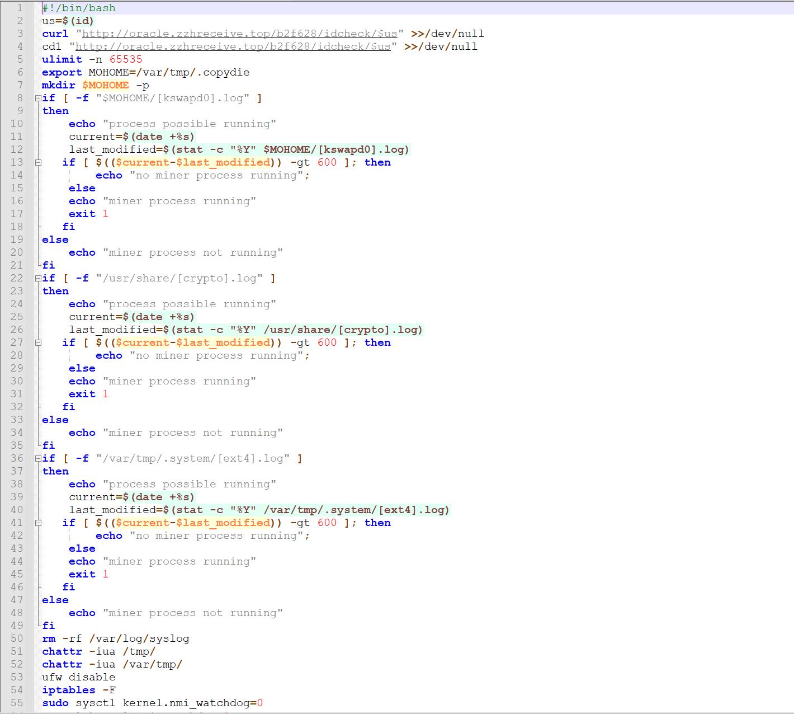Click "miner process not running" on line 20
This screenshot has width=794, height=714.
[x=193, y=252]
